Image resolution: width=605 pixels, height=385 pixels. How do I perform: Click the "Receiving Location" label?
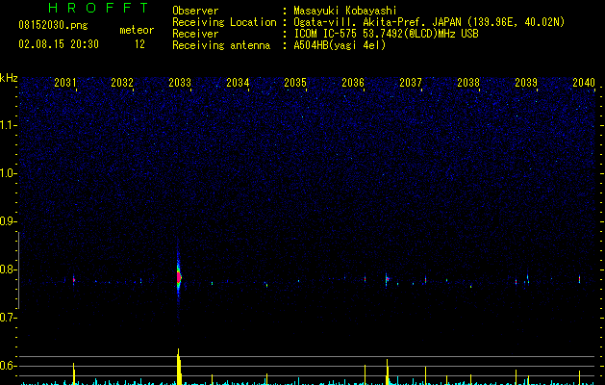pyautogui.click(x=224, y=22)
